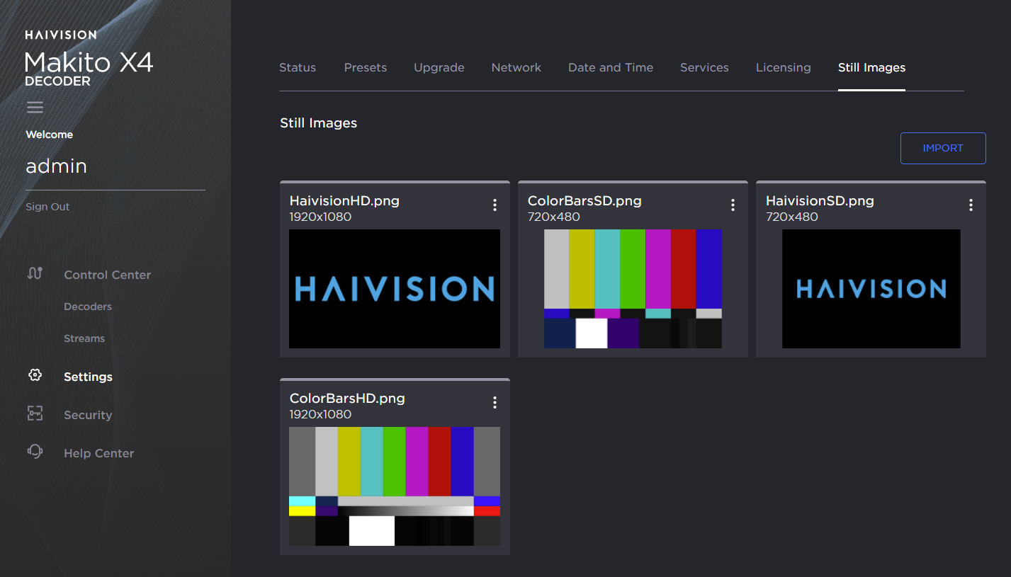
Task: Click the HaivisionSD.png preview thumbnail
Action: [871, 289]
